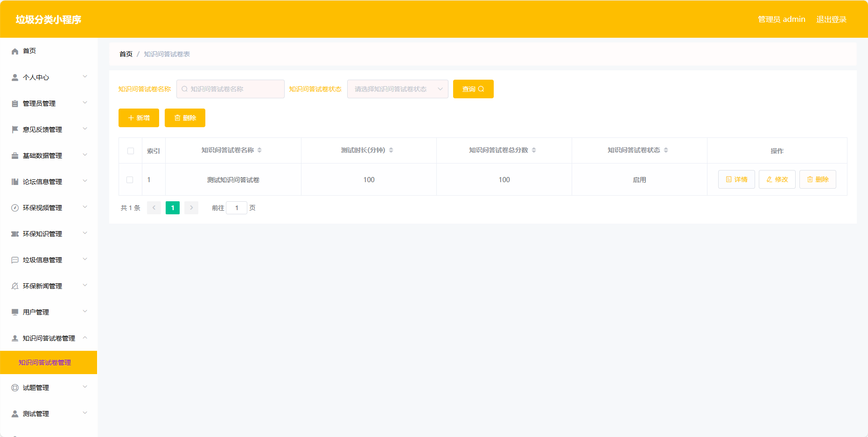
Task: Click 管理员 admin label in header
Action: (x=782, y=20)
